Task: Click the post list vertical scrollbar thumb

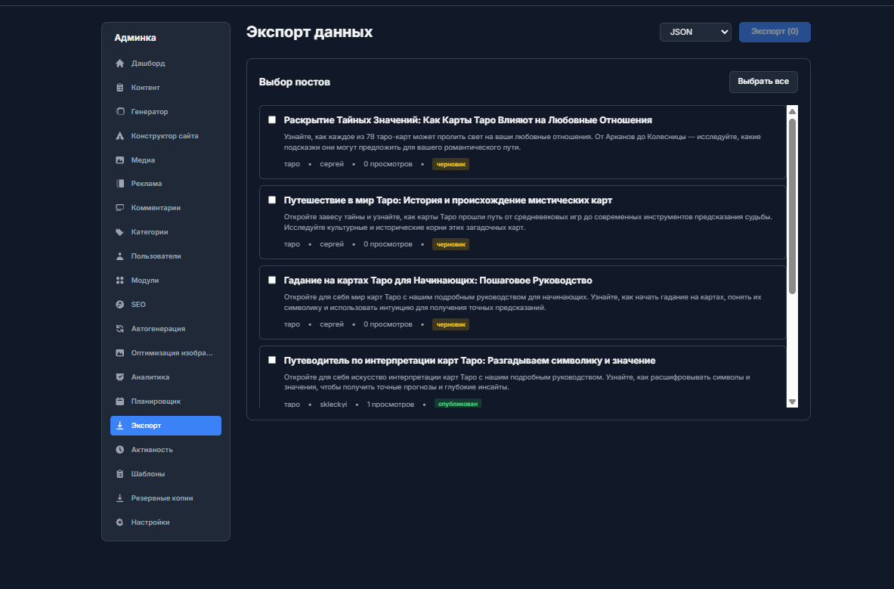Action: click(x=792, y=204)
